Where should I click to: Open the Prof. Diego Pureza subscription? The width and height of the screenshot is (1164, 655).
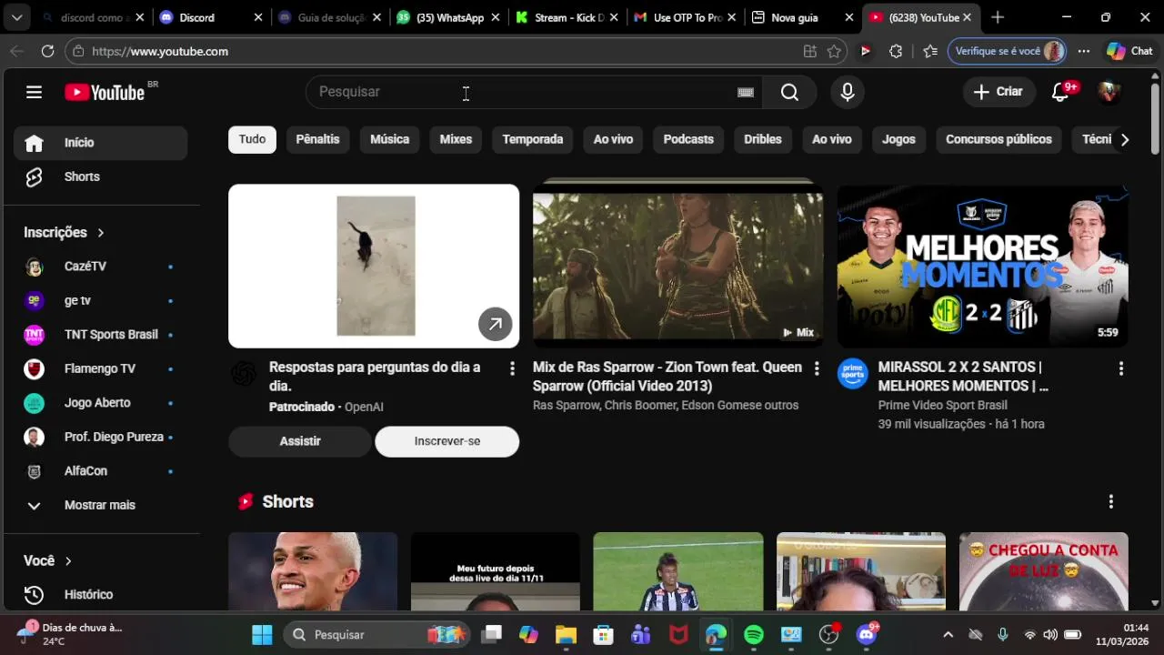click(x=100, y=437)
